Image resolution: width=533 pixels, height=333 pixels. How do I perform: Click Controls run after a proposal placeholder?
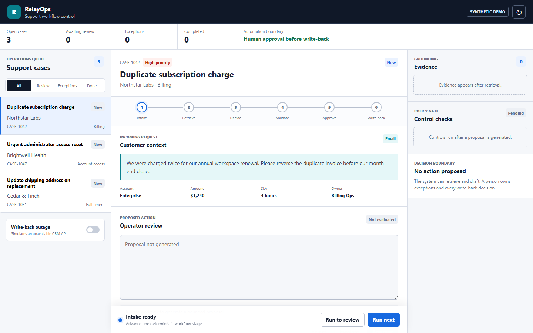470,137
